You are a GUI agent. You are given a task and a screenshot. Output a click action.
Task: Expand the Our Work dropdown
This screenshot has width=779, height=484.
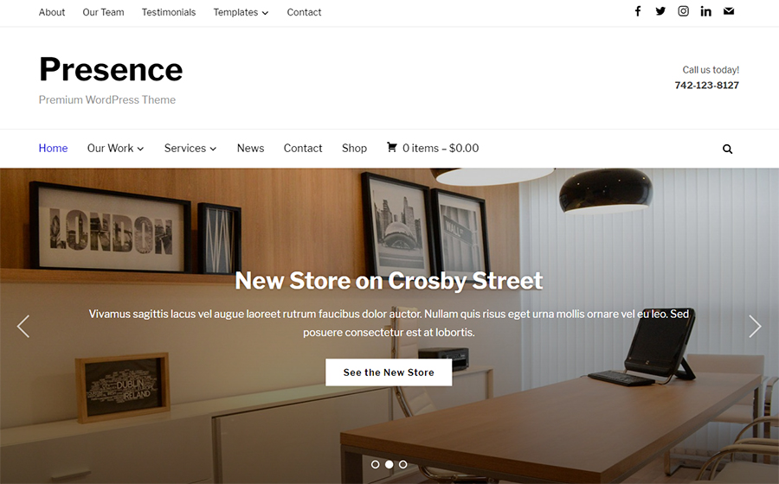pyautogui.click(x=115, y=149)
